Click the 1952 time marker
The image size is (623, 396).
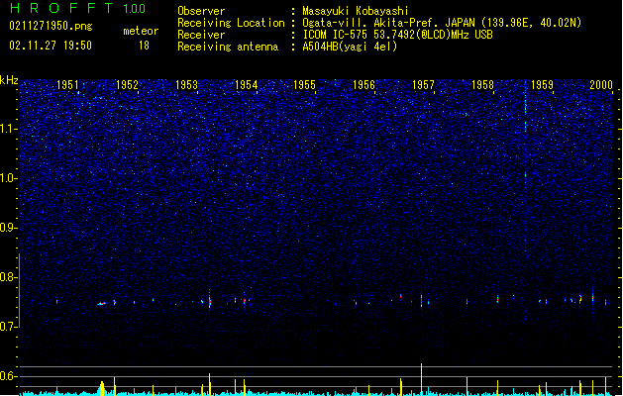(x=127, y=84)
